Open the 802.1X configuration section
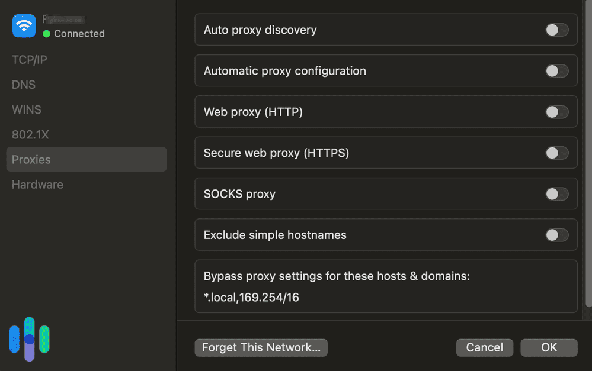592x371 pixels. coord(30,134)
